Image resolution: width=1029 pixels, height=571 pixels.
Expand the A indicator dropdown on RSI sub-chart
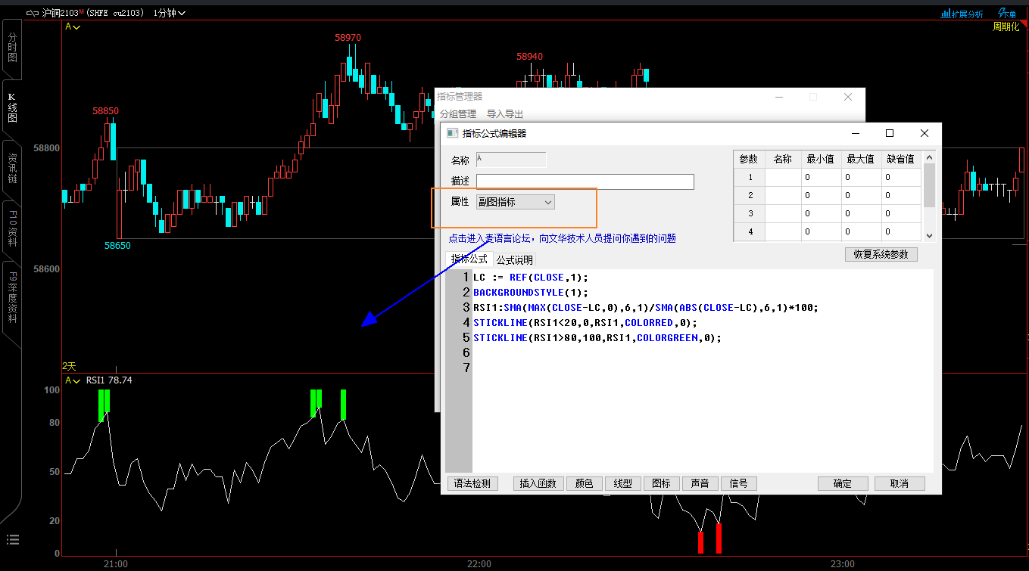coord(73,380)
